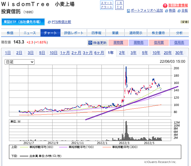Select the 5日 chart period
The height and width of the screenshot is (166, 191).
pyautogui.click(x=42, y=53)
